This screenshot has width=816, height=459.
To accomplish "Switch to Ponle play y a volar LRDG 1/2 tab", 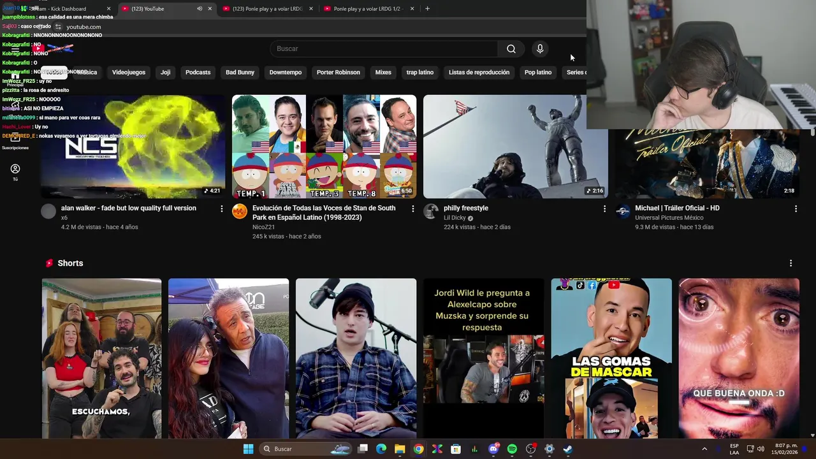I will click(367, 9).
